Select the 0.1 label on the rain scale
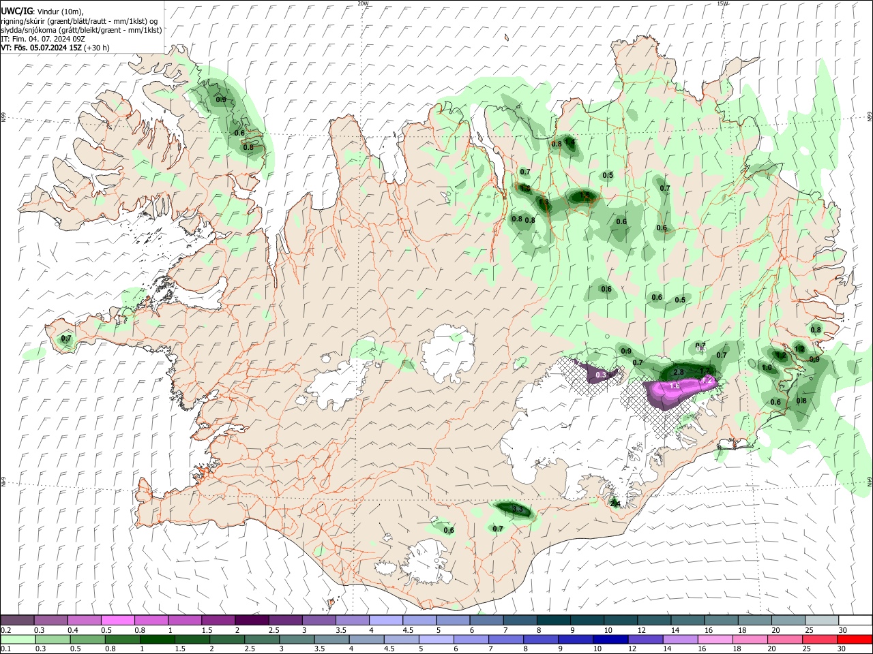The height and width of the screenshot is (654, 873). pyautogui.click(x=5, y=649)
